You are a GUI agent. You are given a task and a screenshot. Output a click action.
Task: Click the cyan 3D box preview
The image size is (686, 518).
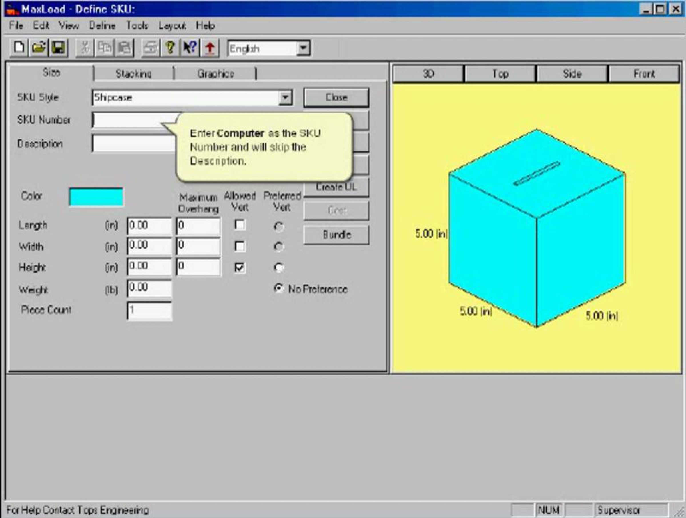click(x=537, y=228)
